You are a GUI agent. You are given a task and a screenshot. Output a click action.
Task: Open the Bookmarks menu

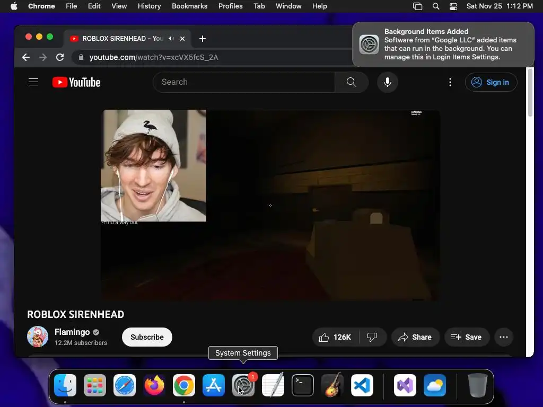189,6
